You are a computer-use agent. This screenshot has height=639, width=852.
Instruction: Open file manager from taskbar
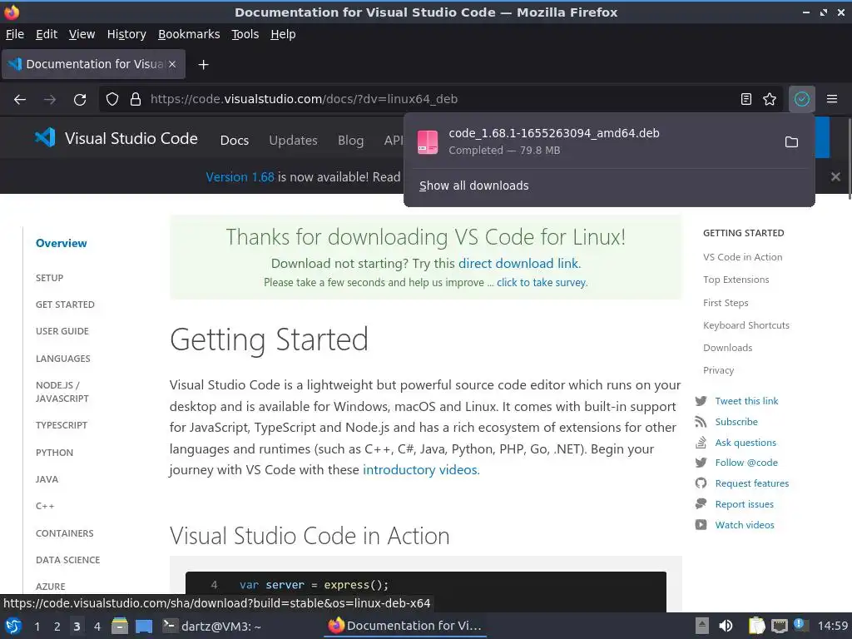120,626
